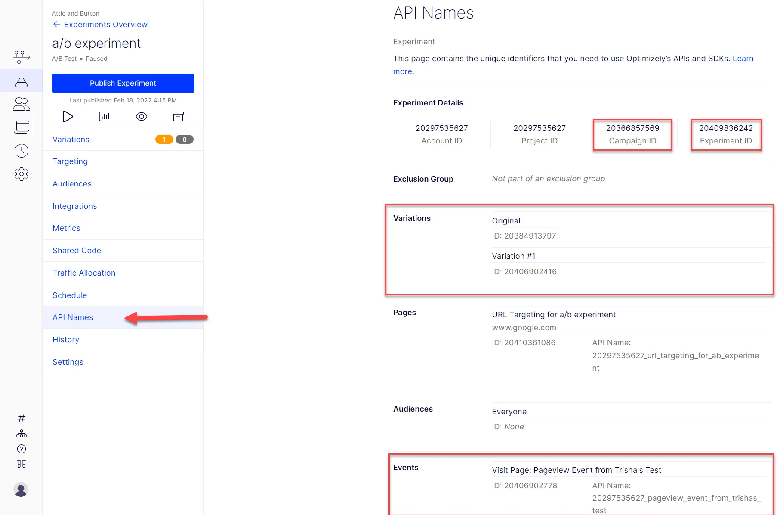Click the 'Not part of an exclusion group' text

click(548, 179)
